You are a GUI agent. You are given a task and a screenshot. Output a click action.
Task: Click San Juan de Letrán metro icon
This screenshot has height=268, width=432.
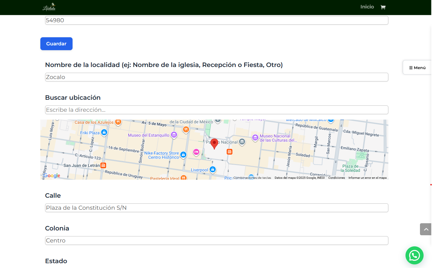coord(103,166)
